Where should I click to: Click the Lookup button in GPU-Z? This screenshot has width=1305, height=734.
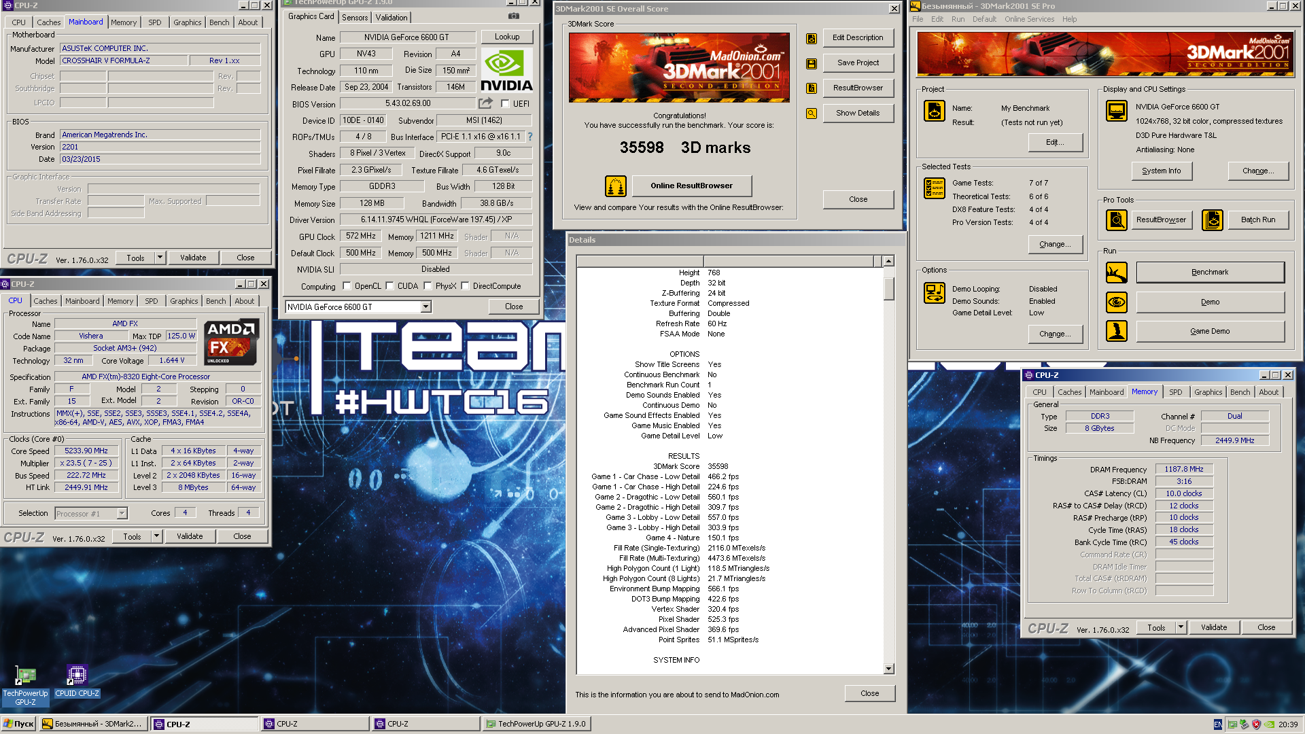pos(507,37)
